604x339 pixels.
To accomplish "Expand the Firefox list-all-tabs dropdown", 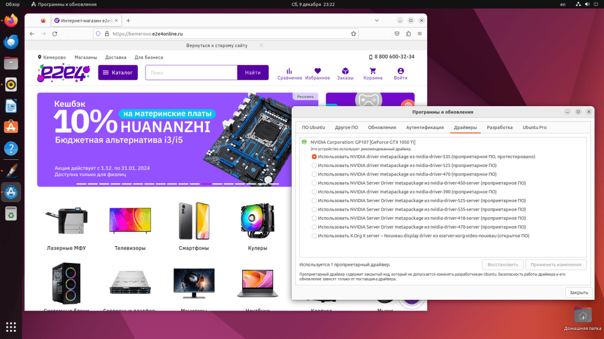I will [x=377, y=21].
